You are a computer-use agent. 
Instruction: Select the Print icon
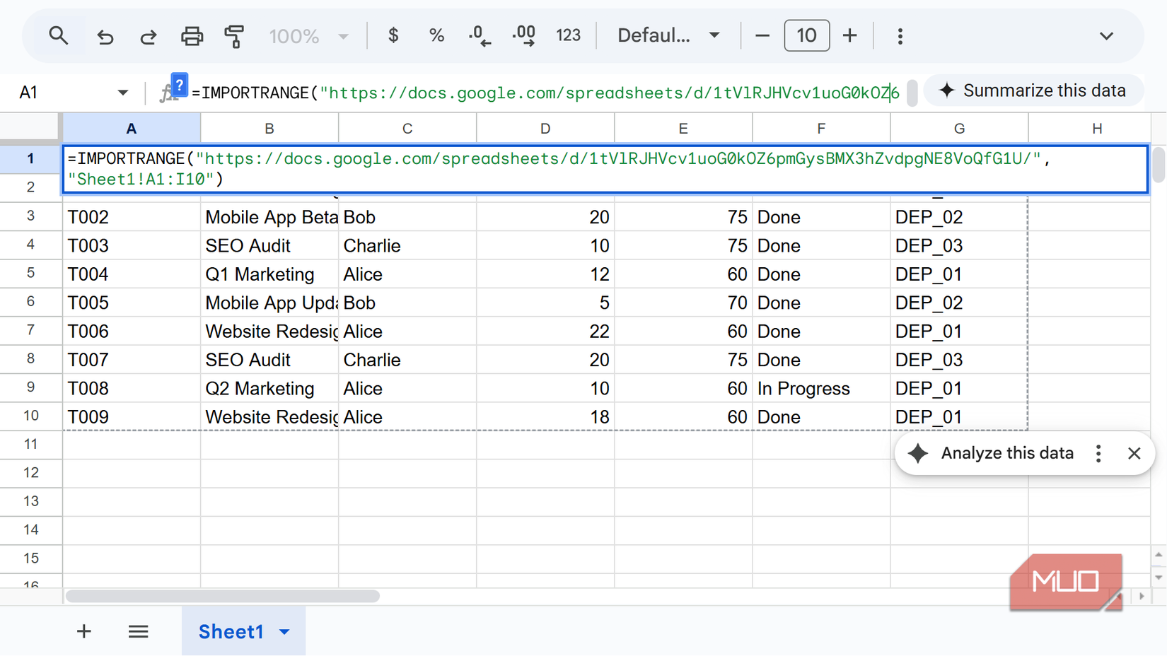coord(192,35)
